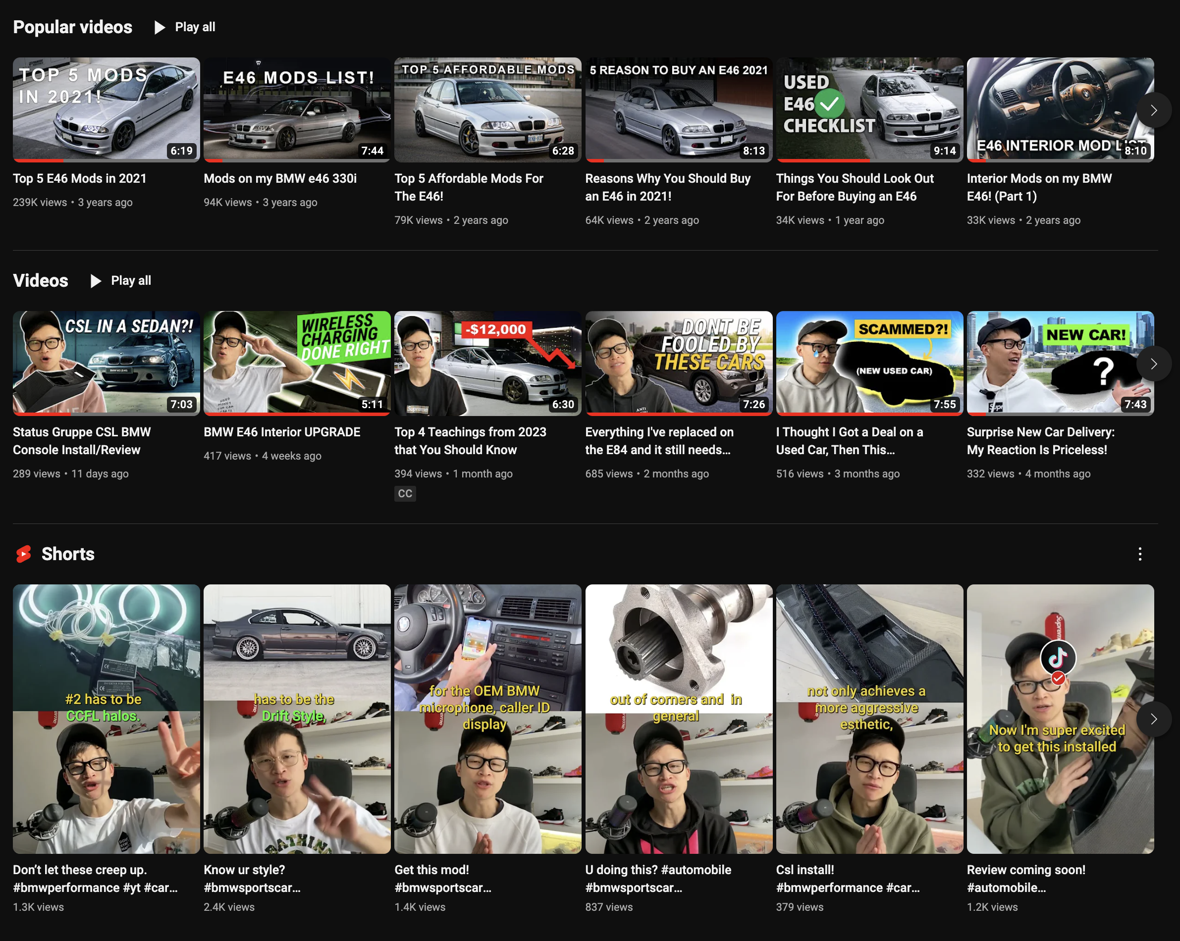This screenshot has height=941, width=1180.
Task: Open the super excited to install Short thumbnail
Action: coord(1060,719)
